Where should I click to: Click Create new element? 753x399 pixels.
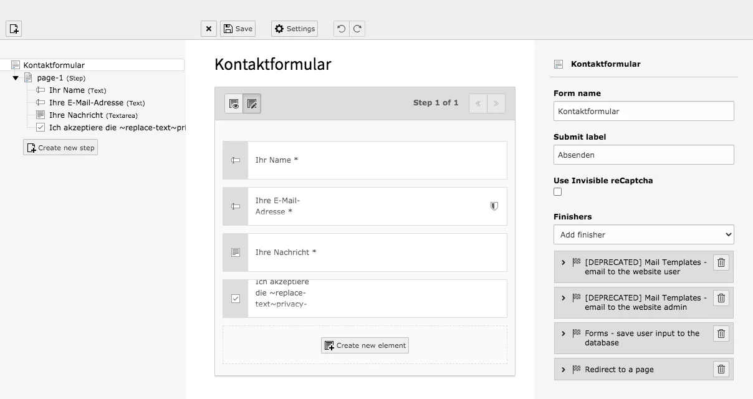[x=365, y=345]
